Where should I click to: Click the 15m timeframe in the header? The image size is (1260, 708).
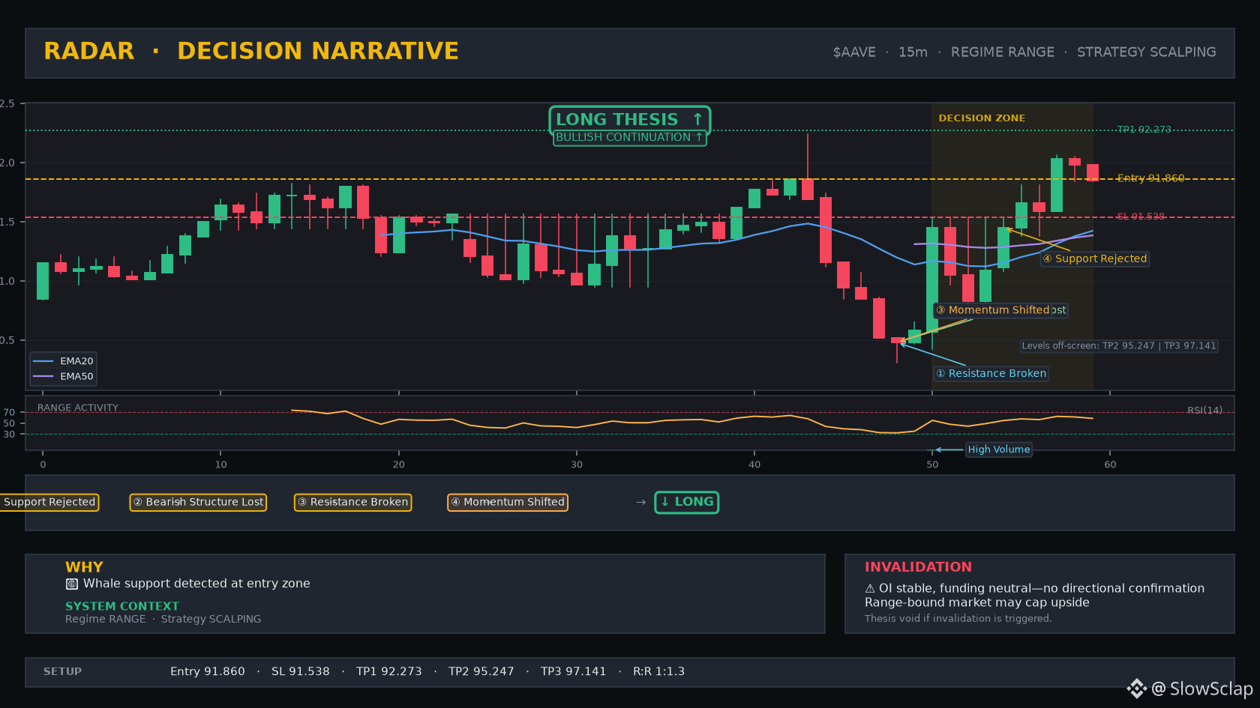point(913,52)
